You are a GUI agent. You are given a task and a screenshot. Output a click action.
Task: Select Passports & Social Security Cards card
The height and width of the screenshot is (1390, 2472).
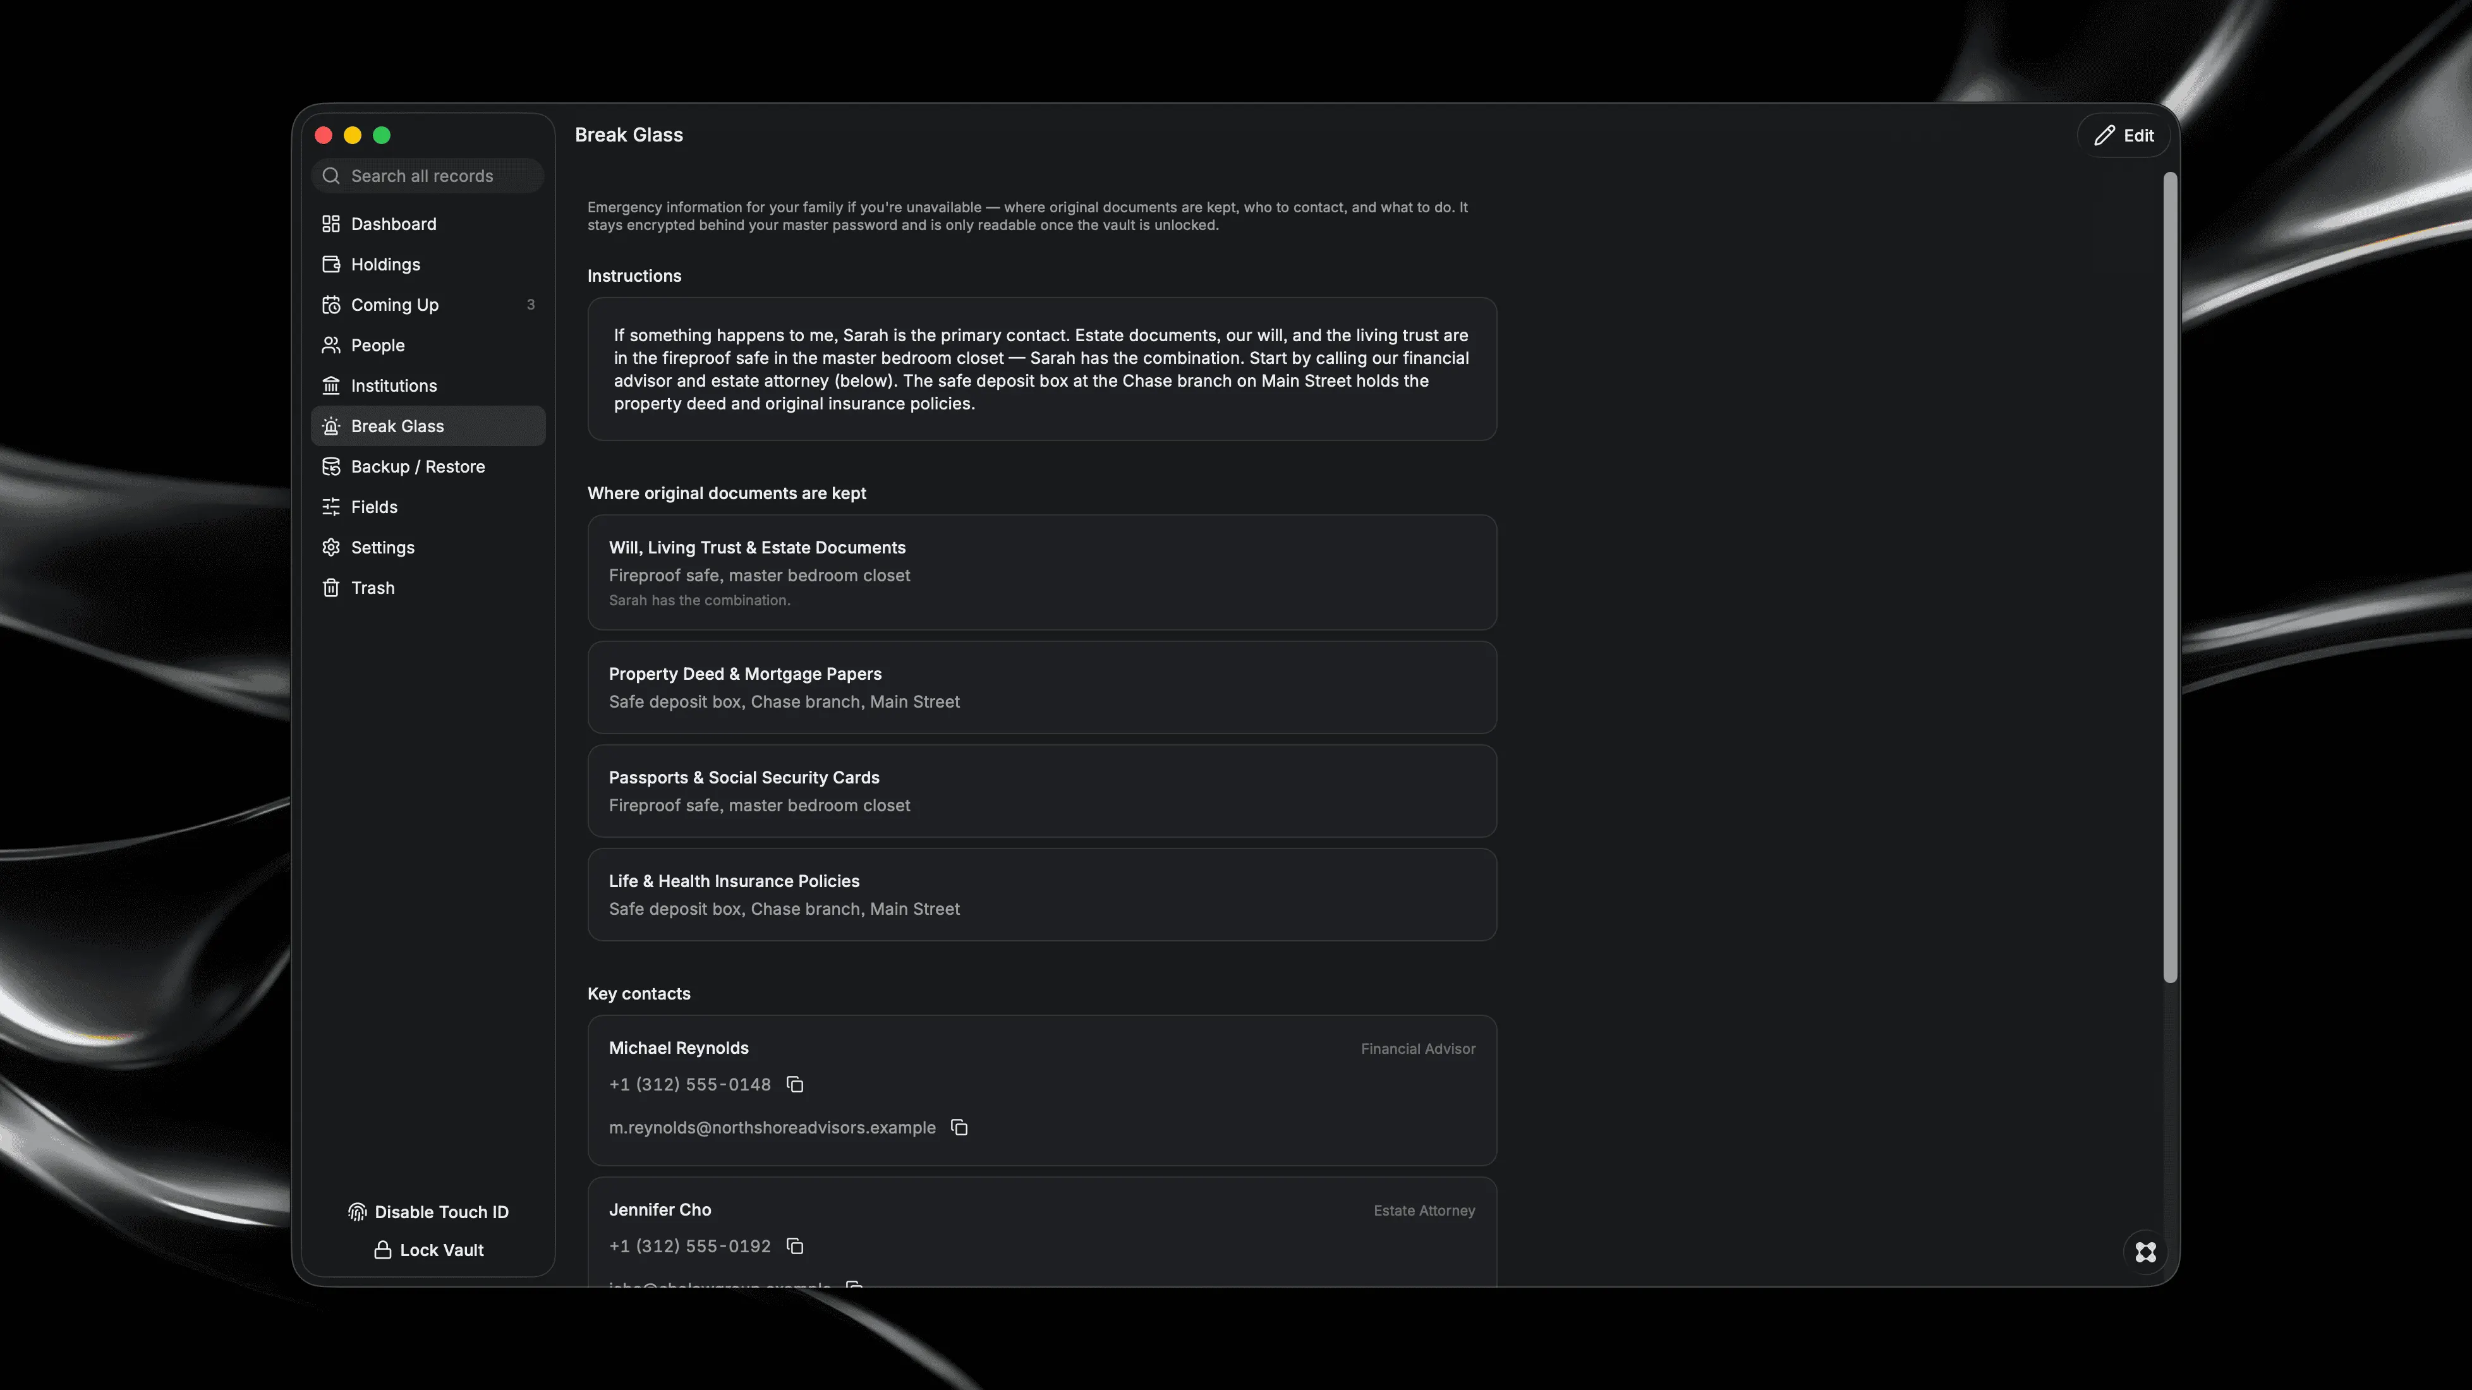[x=1042, y=792]
